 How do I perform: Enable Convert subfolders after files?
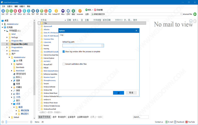[x=64, y=64]
